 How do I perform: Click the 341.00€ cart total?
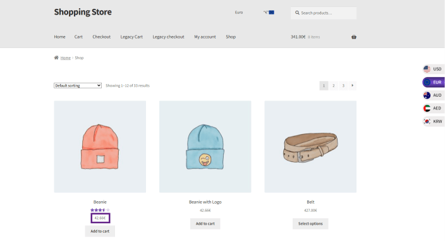[298, 37]
